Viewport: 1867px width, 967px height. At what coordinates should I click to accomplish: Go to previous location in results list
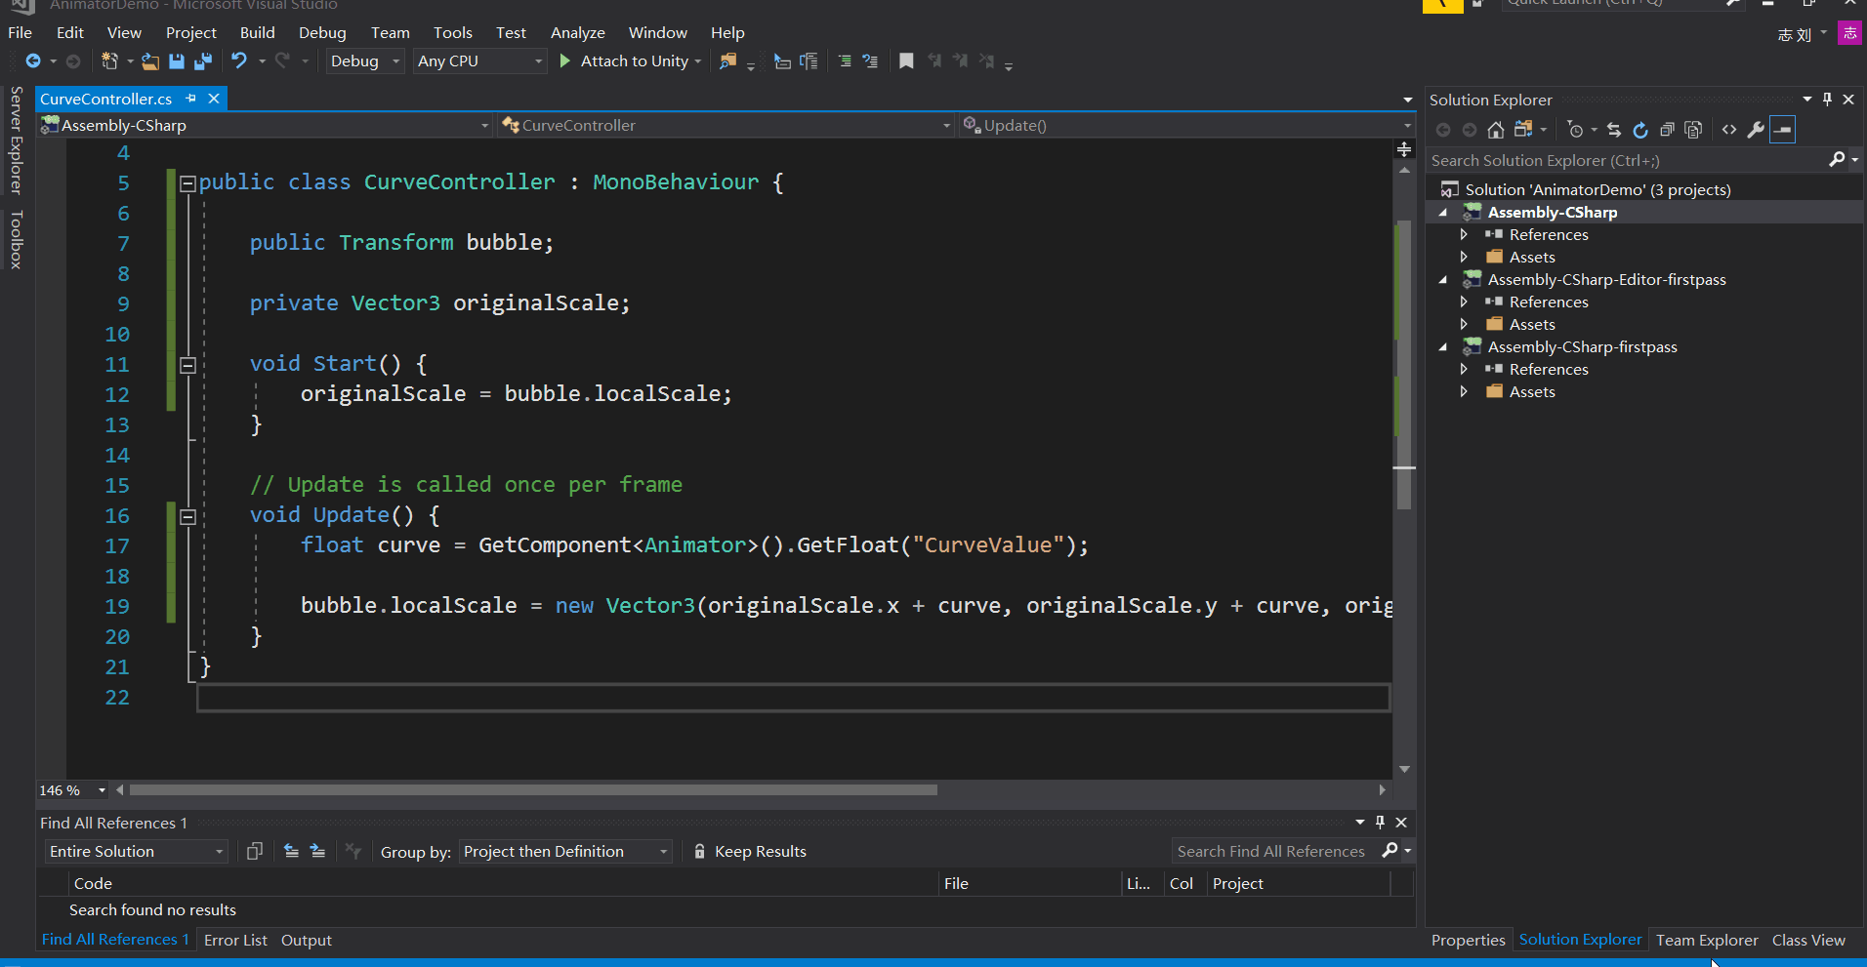(291, 851)
